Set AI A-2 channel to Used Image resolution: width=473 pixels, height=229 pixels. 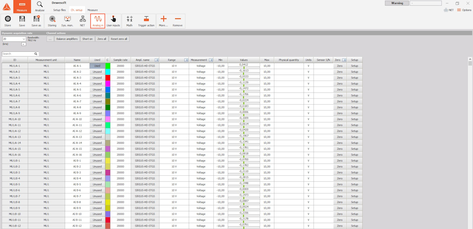point(97,72)
